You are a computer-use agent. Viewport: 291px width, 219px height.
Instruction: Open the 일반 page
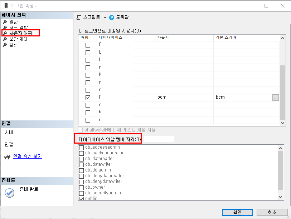14,22
